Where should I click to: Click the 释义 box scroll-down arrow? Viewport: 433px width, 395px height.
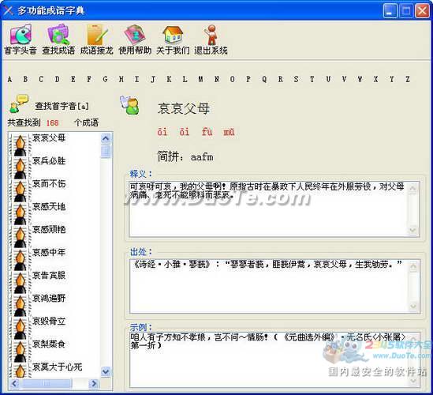pyautogui.click(x=413, y=230)
